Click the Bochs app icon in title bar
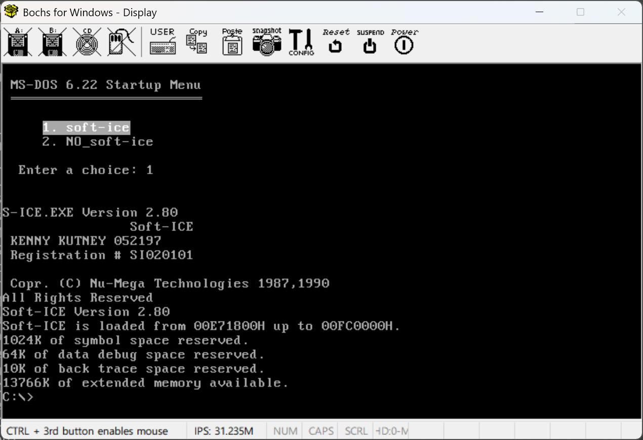The height and width of the screenshot is (440, 643). (11, 12)
